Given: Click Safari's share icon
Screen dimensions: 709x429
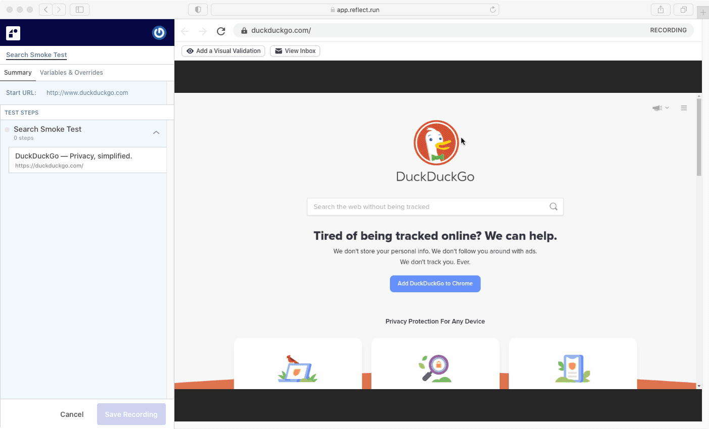Looking at the screenshot, I should click(660, 10).
